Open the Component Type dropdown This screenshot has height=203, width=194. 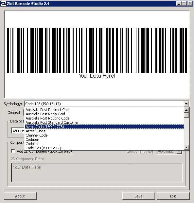(x=179, y=152)
